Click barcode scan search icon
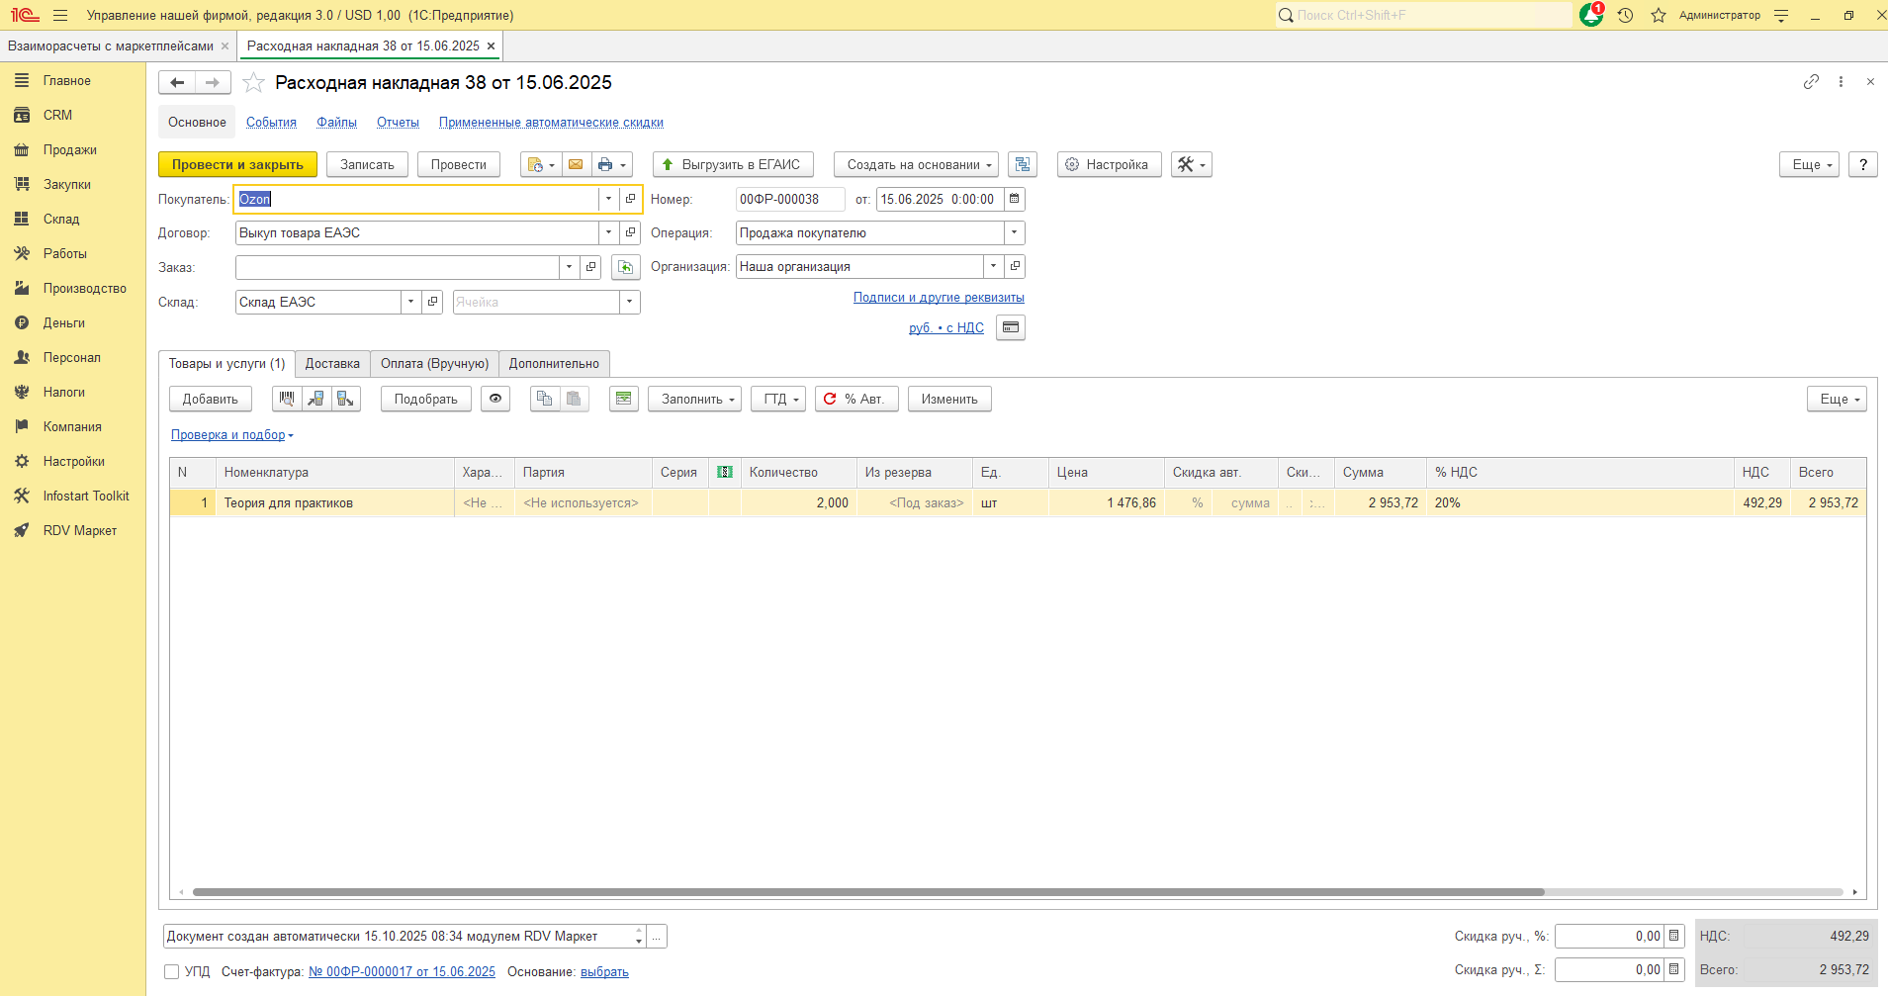Screen dimensions: 1888x996 pos(287,399)
